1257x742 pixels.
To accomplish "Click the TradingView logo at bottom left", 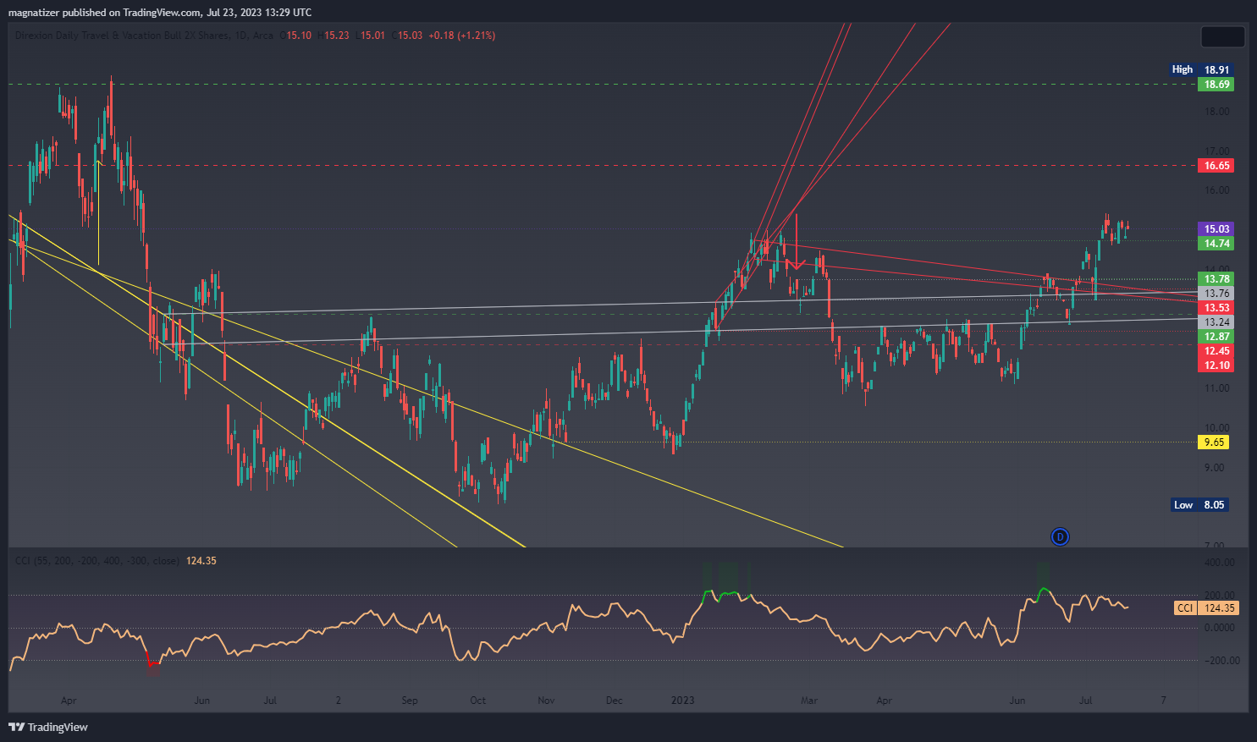I will point(48,727).
